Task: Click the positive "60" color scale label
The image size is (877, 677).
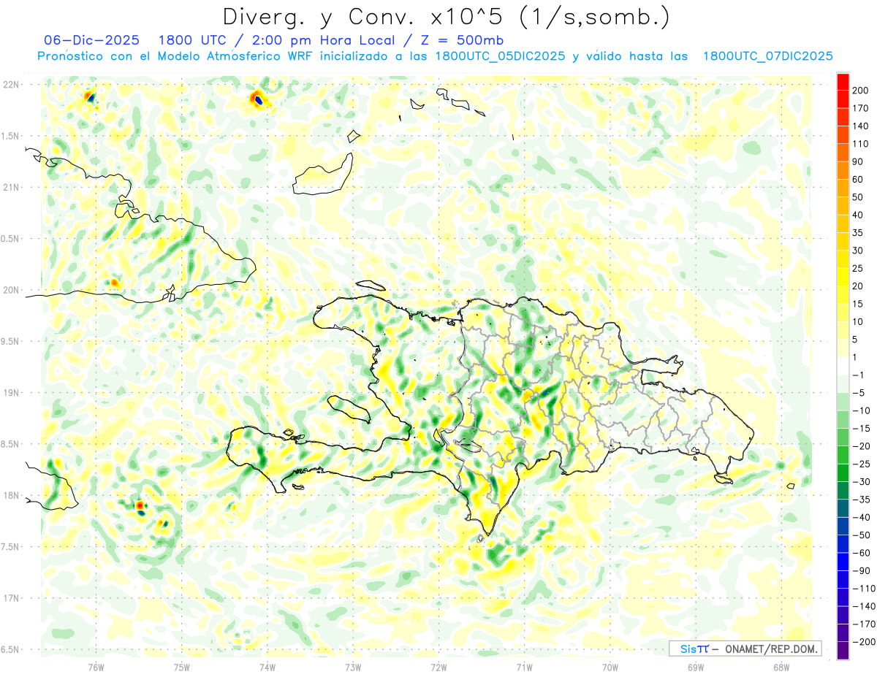Action: tap(857, 179)
